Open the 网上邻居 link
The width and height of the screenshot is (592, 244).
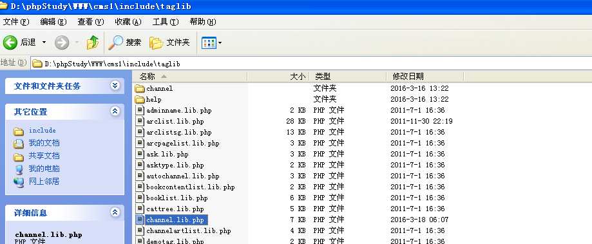coord(44,182)
